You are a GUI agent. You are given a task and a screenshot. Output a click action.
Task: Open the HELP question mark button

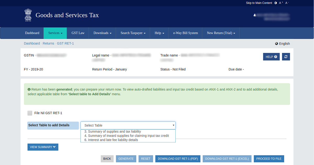pos(271,57)
